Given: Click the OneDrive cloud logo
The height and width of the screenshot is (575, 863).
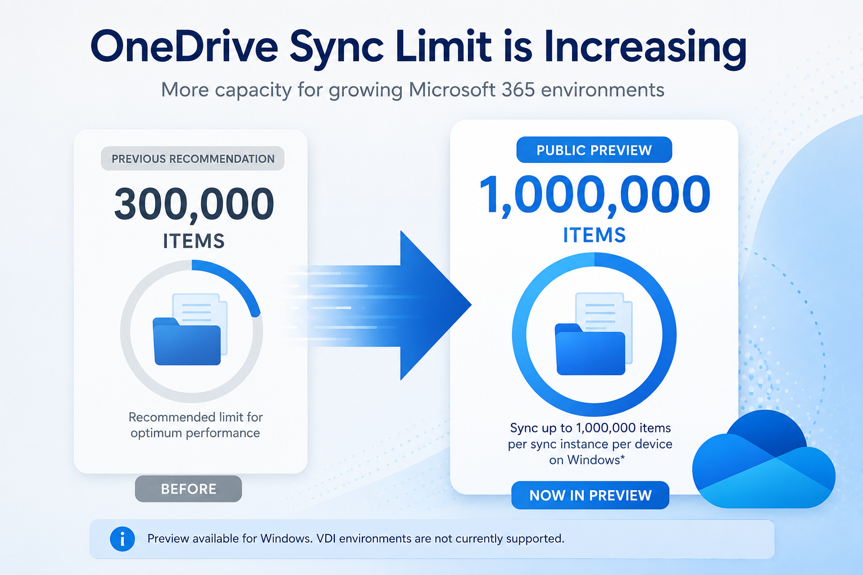Looking at the screenshot, I should [x=764, y=459].
